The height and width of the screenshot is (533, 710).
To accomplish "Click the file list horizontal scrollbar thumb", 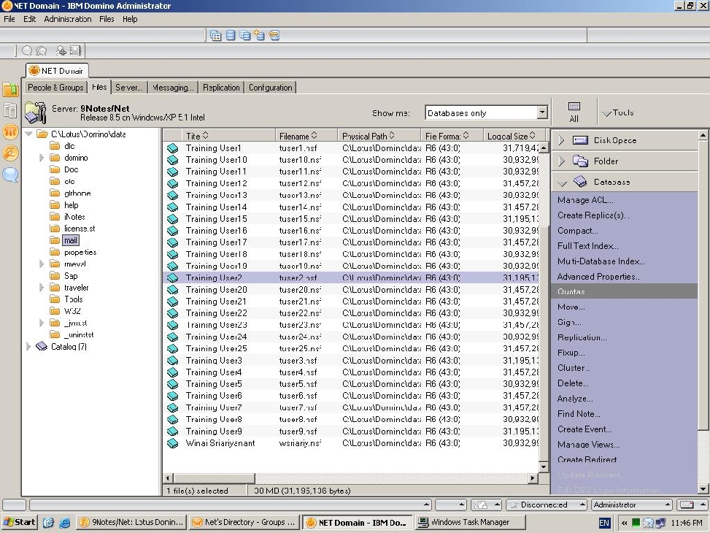I will point(215,478).
